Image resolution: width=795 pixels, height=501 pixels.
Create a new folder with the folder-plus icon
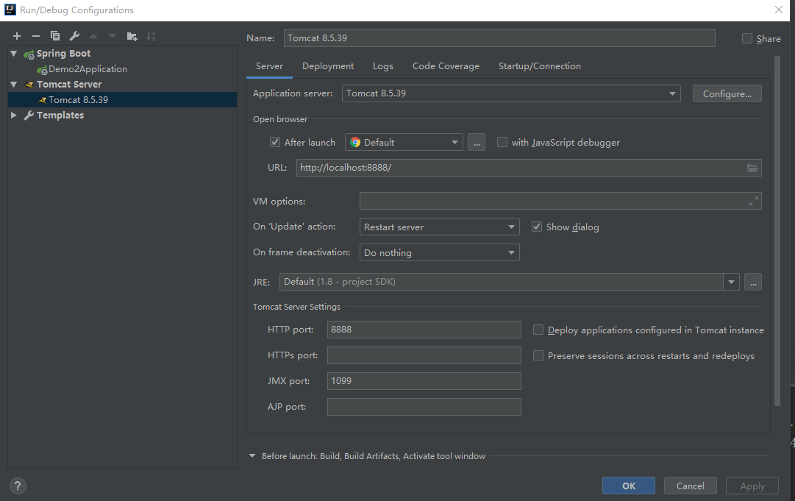pos(132,36)
